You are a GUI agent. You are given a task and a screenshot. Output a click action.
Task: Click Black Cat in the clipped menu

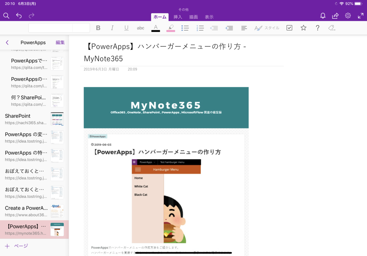141,195
